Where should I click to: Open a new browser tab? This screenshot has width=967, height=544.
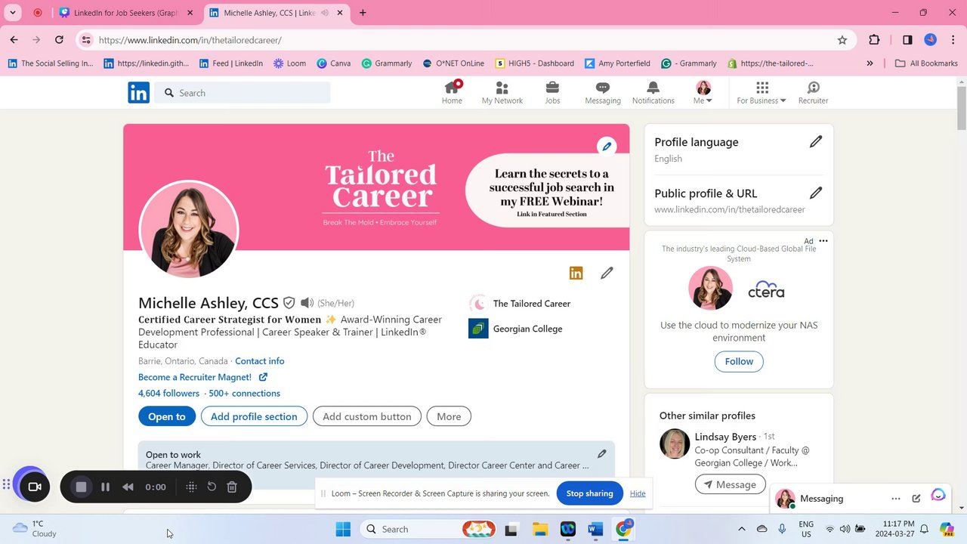point(363,13)
